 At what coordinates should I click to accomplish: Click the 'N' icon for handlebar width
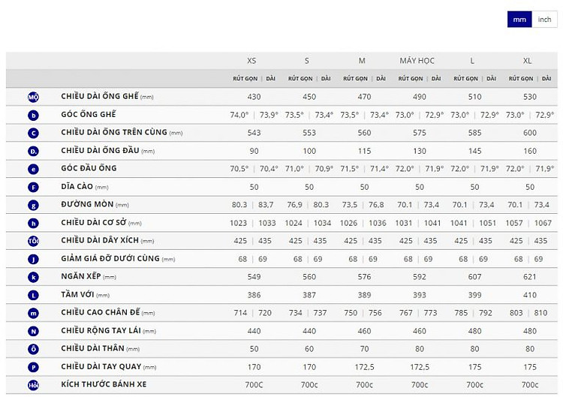pyautogui.click(x=33, y=331)
